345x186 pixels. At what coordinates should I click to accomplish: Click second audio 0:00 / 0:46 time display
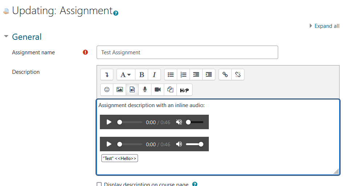coord(158,144)
